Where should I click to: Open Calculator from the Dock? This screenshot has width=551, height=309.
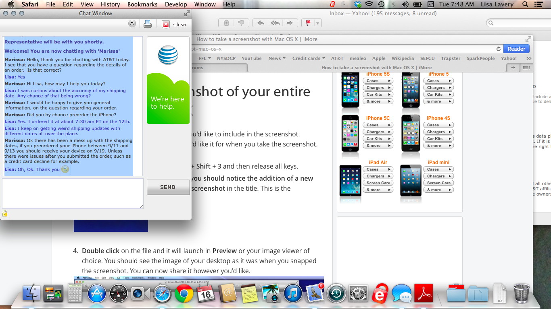75,294
